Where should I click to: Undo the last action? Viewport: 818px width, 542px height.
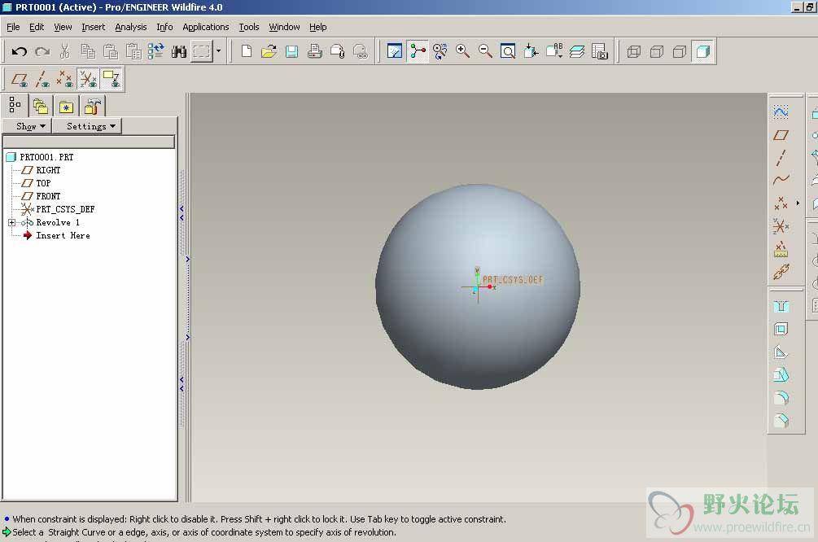point(20,51)
